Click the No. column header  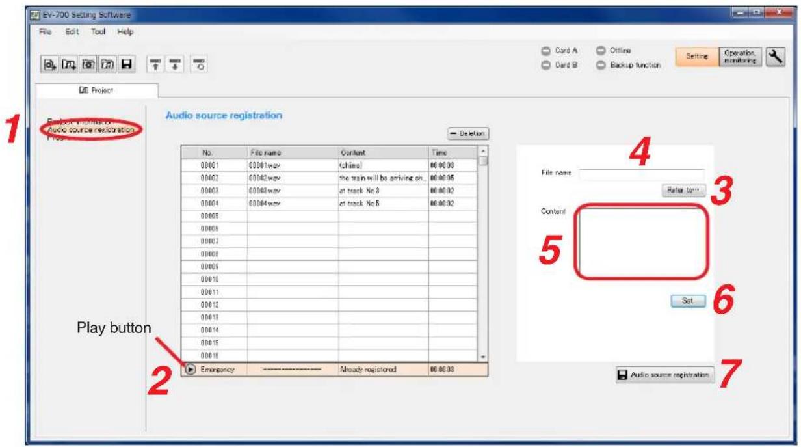click(215, 152)
